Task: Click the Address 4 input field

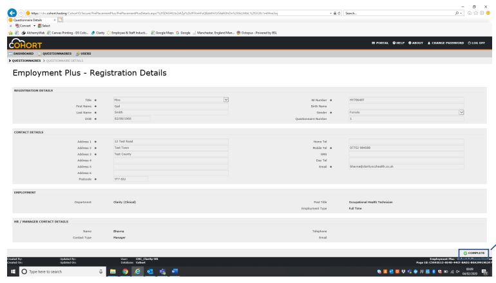Action: pos(171,161)
